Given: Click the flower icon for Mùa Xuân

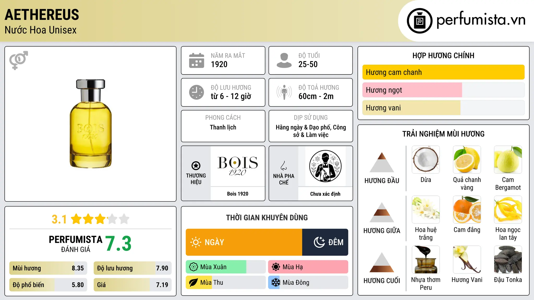Looking at the screenshot, I should click(193, 267).
